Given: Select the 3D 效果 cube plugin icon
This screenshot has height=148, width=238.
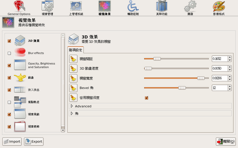Looking at the screenshot, I should (x=20, y=41).
